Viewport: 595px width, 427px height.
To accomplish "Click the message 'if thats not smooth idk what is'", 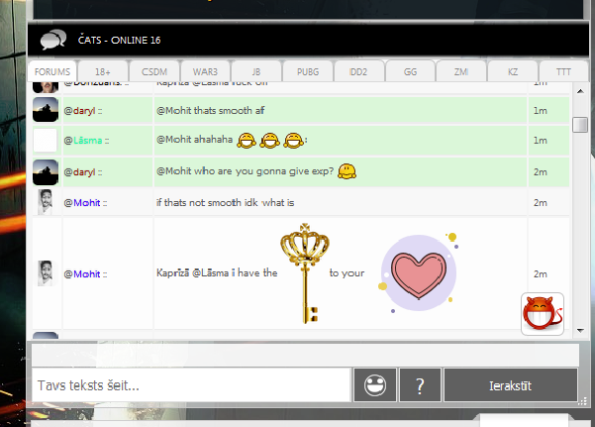I will [x=226, y=202].
